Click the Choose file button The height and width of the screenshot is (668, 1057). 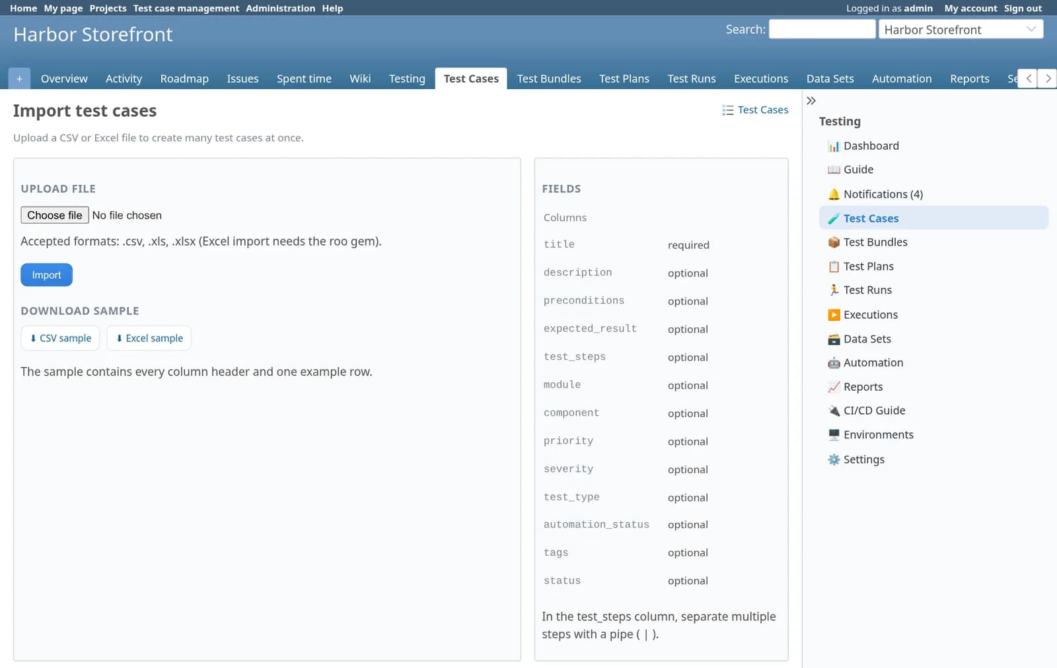tap(55, 215)
